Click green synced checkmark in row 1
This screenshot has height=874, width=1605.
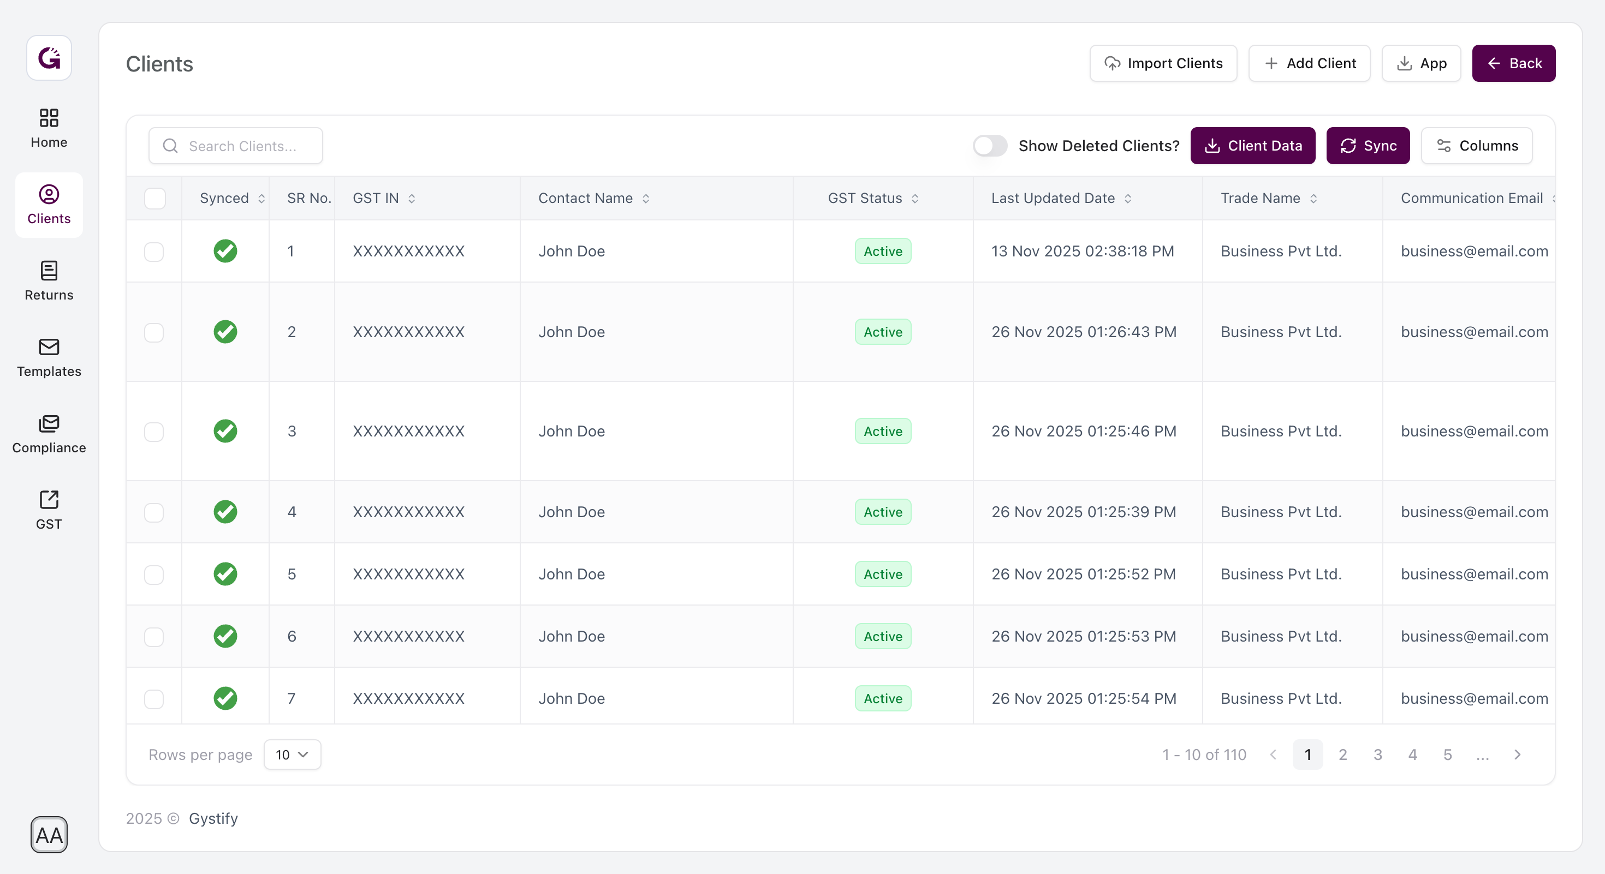[x=225, y=251]
